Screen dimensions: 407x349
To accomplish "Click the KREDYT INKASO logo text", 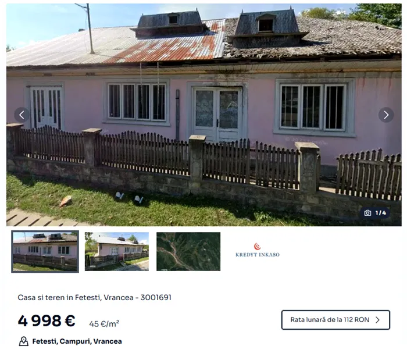I will pyautogui.click(x=258, y=255).
